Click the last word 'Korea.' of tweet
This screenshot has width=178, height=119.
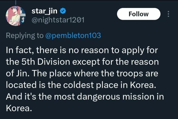[x=19, y=108]
